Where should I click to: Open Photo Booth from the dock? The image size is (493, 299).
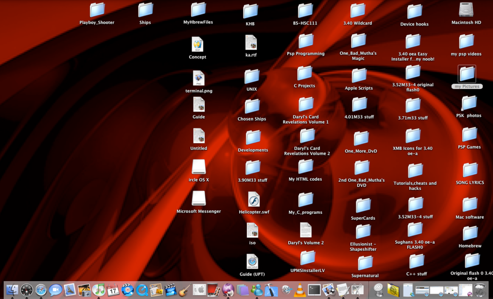213,290
